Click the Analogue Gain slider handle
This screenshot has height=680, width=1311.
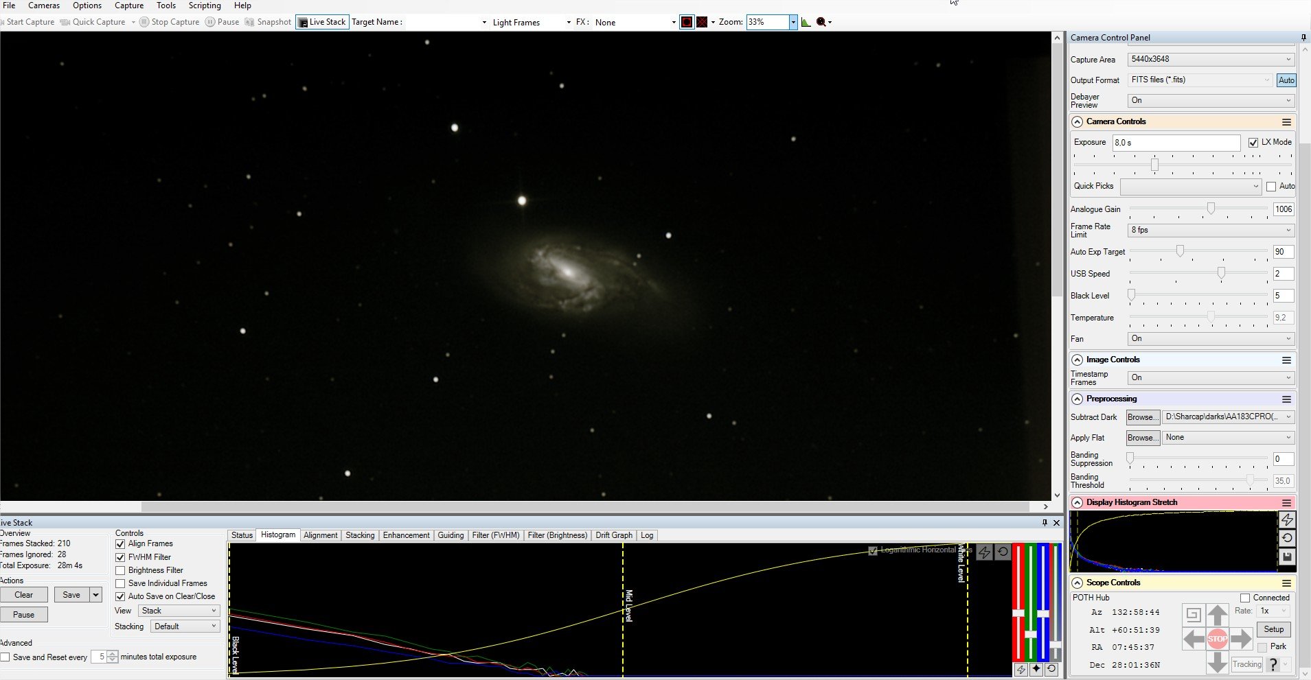coord(1211,209)
